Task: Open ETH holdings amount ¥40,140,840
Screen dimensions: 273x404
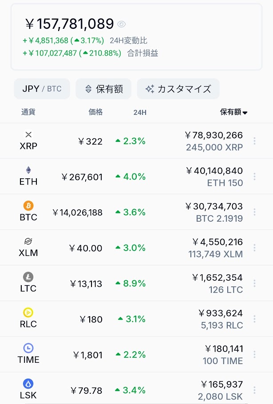Action: (214, 171)
